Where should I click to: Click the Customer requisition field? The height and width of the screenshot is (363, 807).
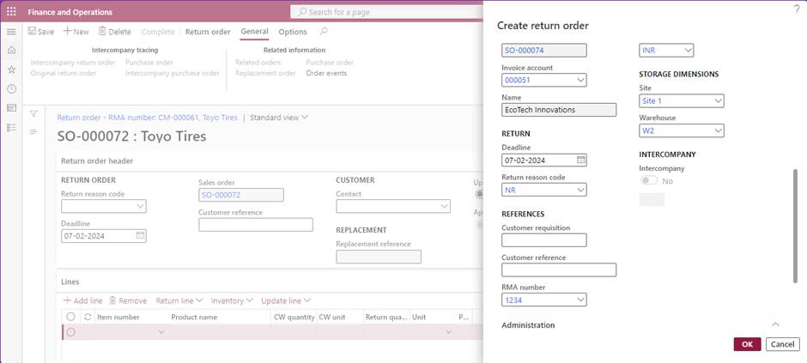(544, 240)
